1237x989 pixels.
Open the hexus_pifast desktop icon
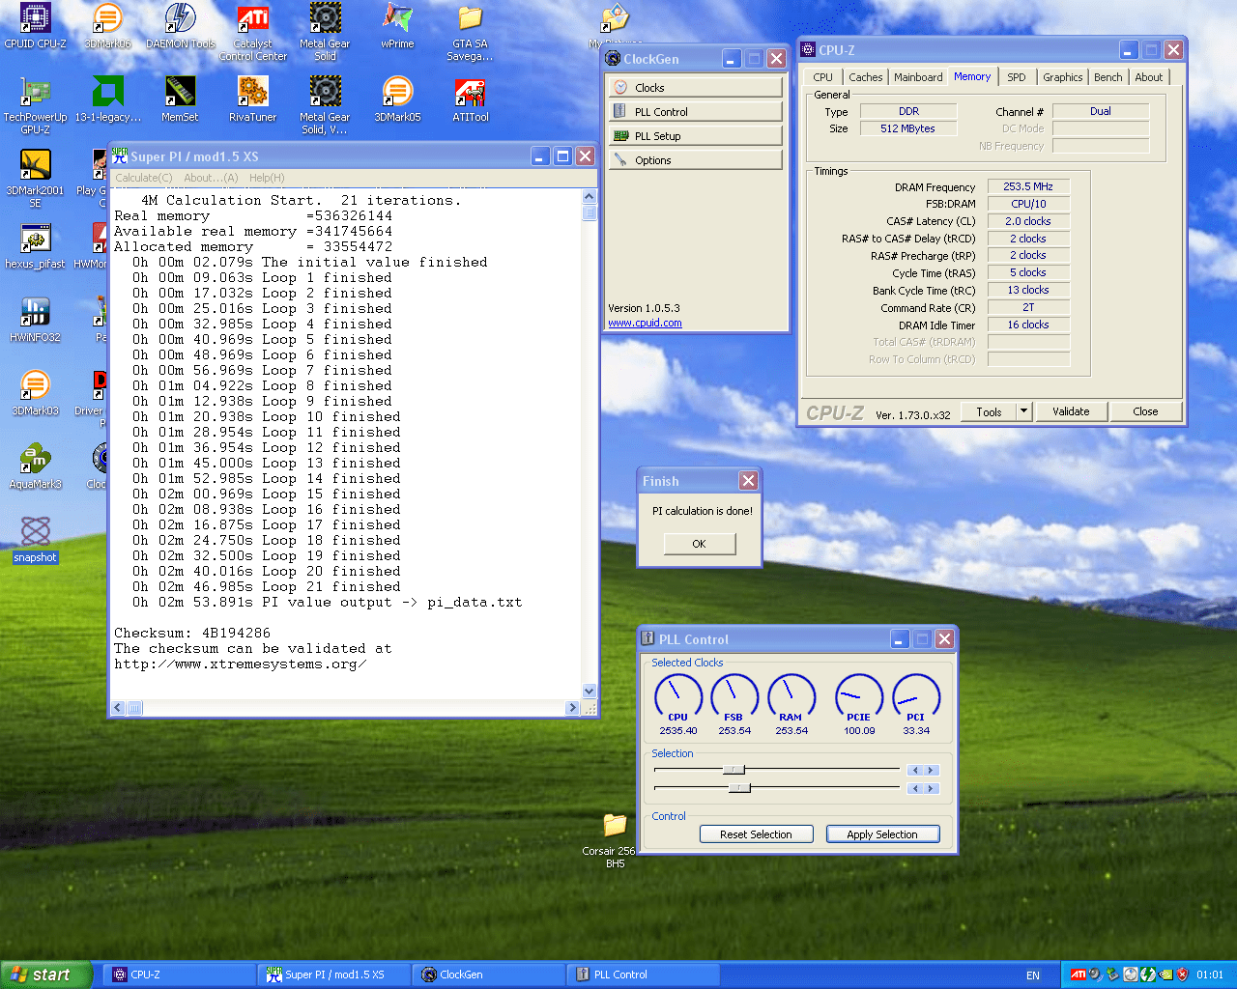point(35,247)
